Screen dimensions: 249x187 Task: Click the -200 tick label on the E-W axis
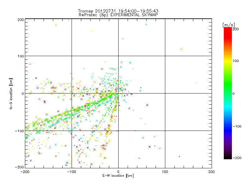[x=25, y=172]
